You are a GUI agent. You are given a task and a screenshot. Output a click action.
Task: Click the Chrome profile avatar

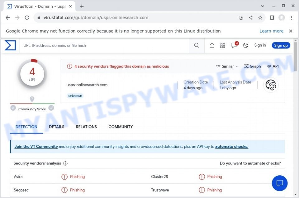tap(282, 18)
